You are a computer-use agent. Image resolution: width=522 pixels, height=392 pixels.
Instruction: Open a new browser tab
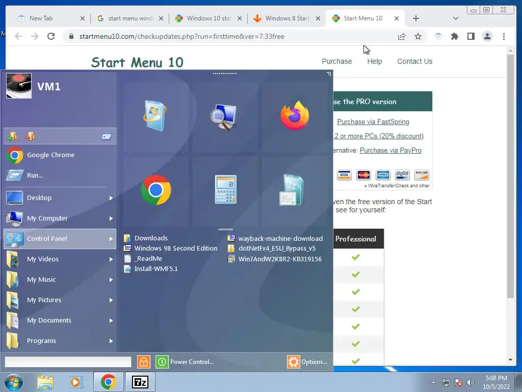[x=415, y=18]
